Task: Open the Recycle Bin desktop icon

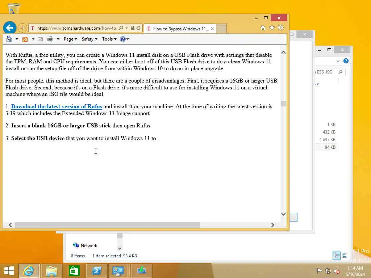Action: [x=14, y=8]
